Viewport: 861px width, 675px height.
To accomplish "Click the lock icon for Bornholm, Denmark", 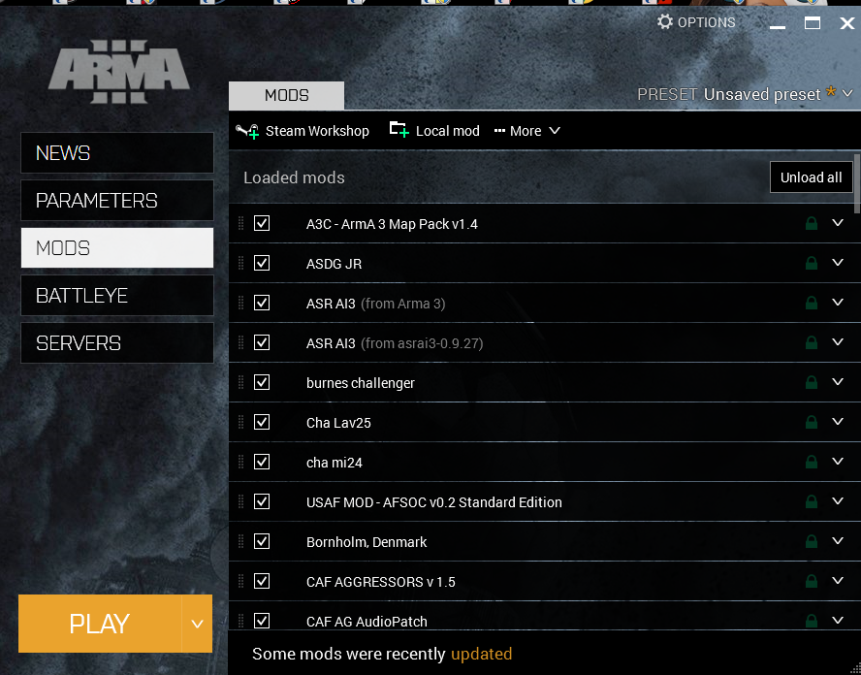I will [x=812, y=542].
